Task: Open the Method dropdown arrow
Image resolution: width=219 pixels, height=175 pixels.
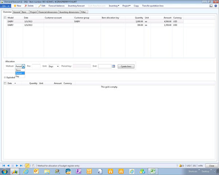Action: [x=23, y=66]
